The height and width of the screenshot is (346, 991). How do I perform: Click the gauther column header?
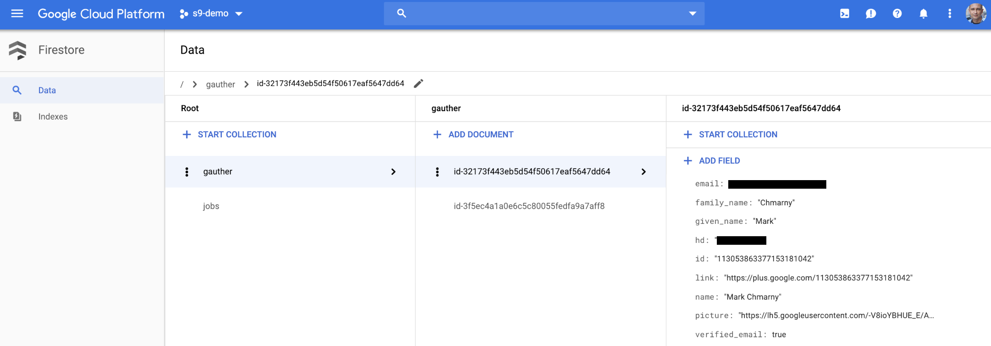(446, 108)
